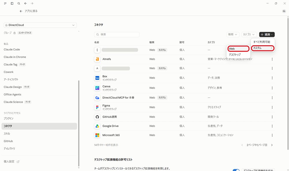The width and height of the screenshot is (289, 171).
Task: Click the 追加 add dropdown button
Action: coord(267,34)
